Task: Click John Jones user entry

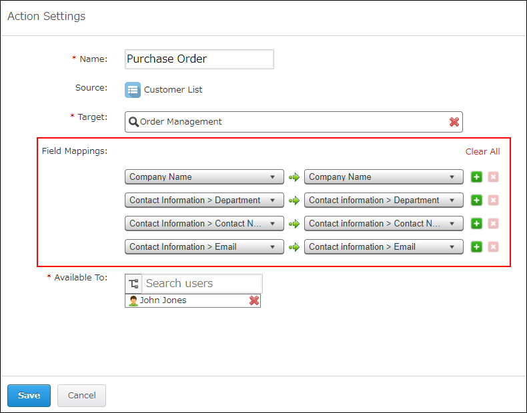Action: click(193, 300)
